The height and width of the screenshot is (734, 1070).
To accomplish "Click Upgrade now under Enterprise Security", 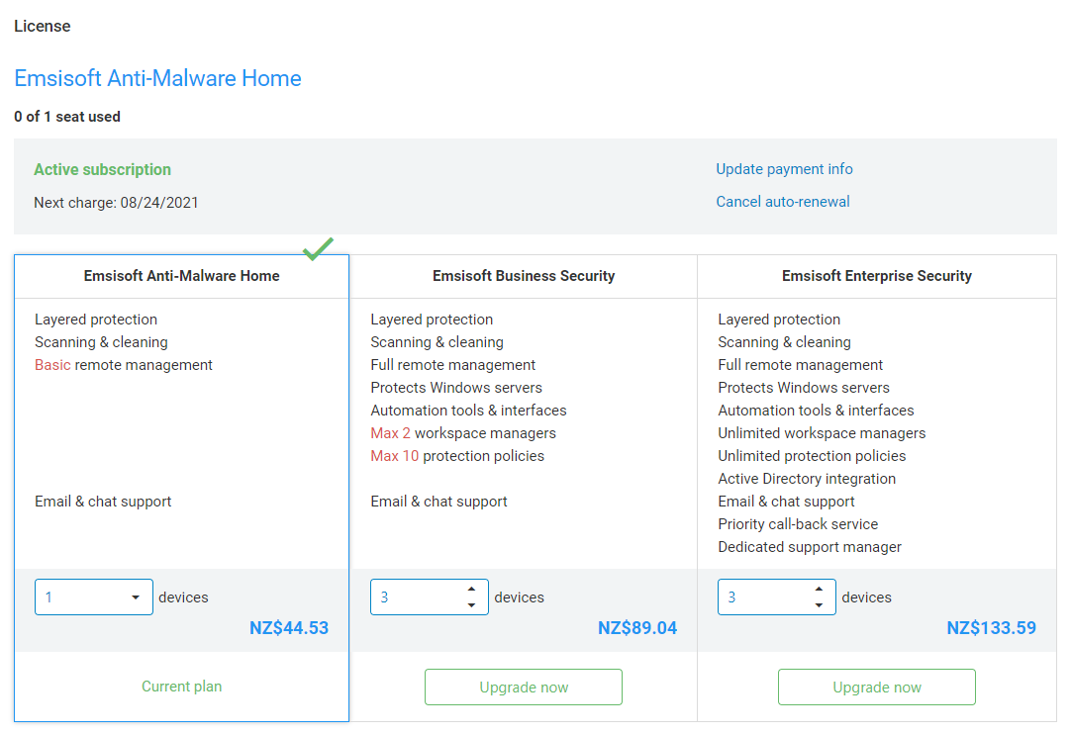I will point(876,687).
